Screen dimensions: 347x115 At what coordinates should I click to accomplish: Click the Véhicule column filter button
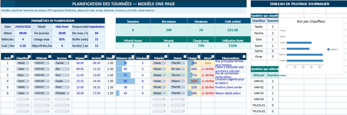[x=50, y=57]
